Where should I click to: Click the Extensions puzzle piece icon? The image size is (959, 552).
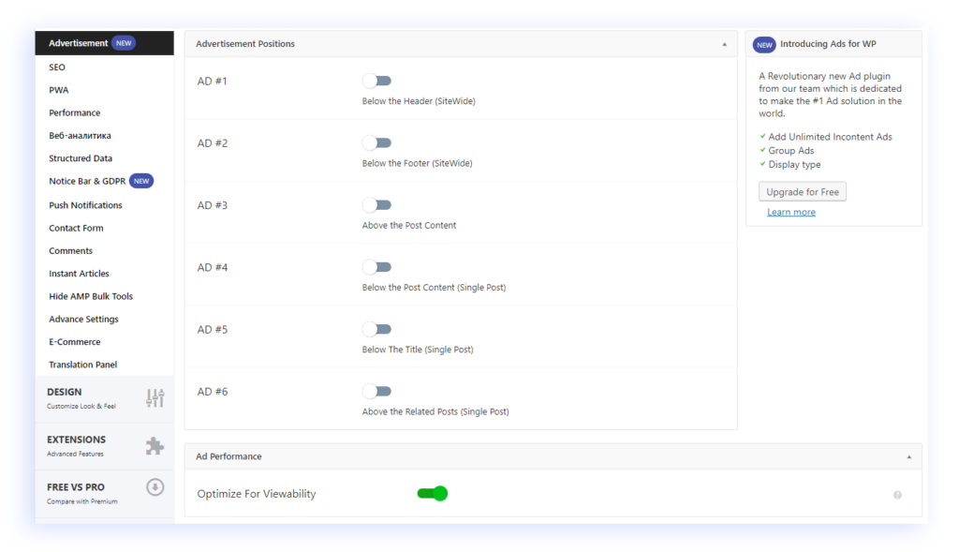click(x=155, y=445)
